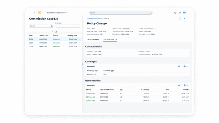Select commission case 100000016 row
This screenshot has width=219, height=123.
point(55,39)
